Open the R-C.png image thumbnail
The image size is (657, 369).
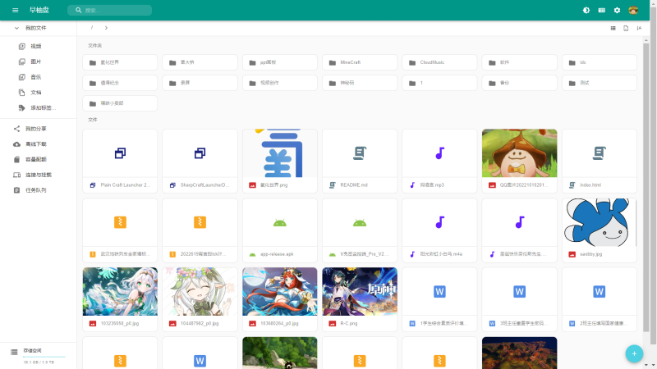click(x=360, y=292)
